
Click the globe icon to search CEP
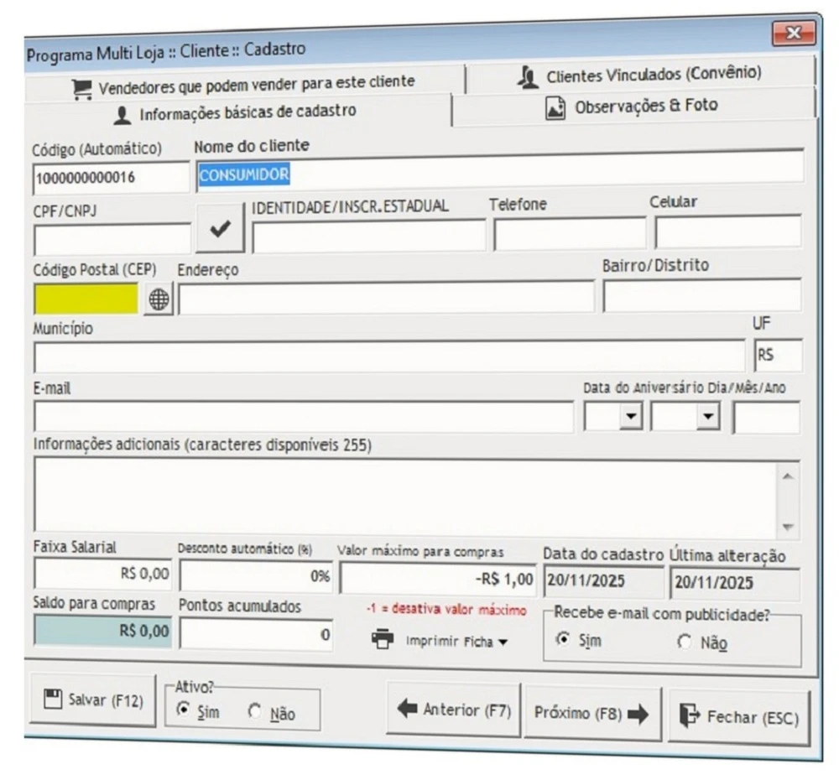point(159,299)
